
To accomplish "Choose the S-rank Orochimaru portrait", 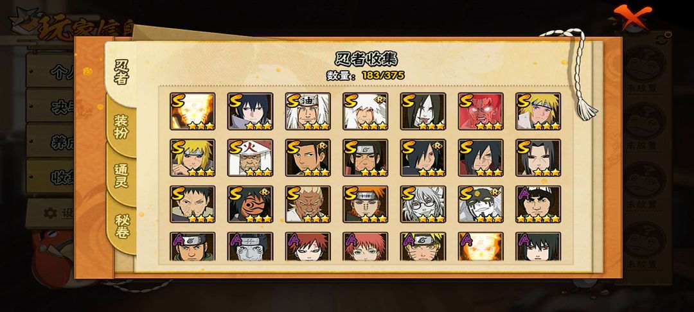I will coord(423,111).
